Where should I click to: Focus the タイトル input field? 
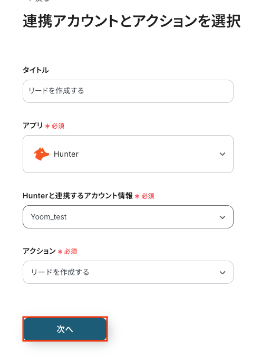128,91
